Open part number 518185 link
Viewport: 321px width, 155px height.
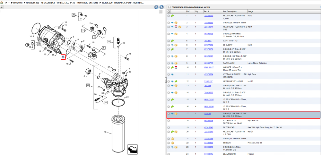pyautogui.click(x=208, y=113)
